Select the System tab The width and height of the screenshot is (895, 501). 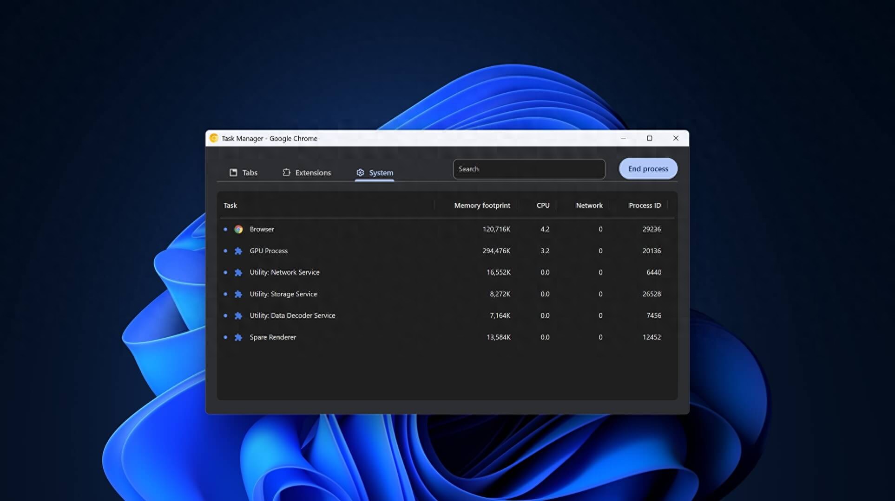[x=375, y=173]
